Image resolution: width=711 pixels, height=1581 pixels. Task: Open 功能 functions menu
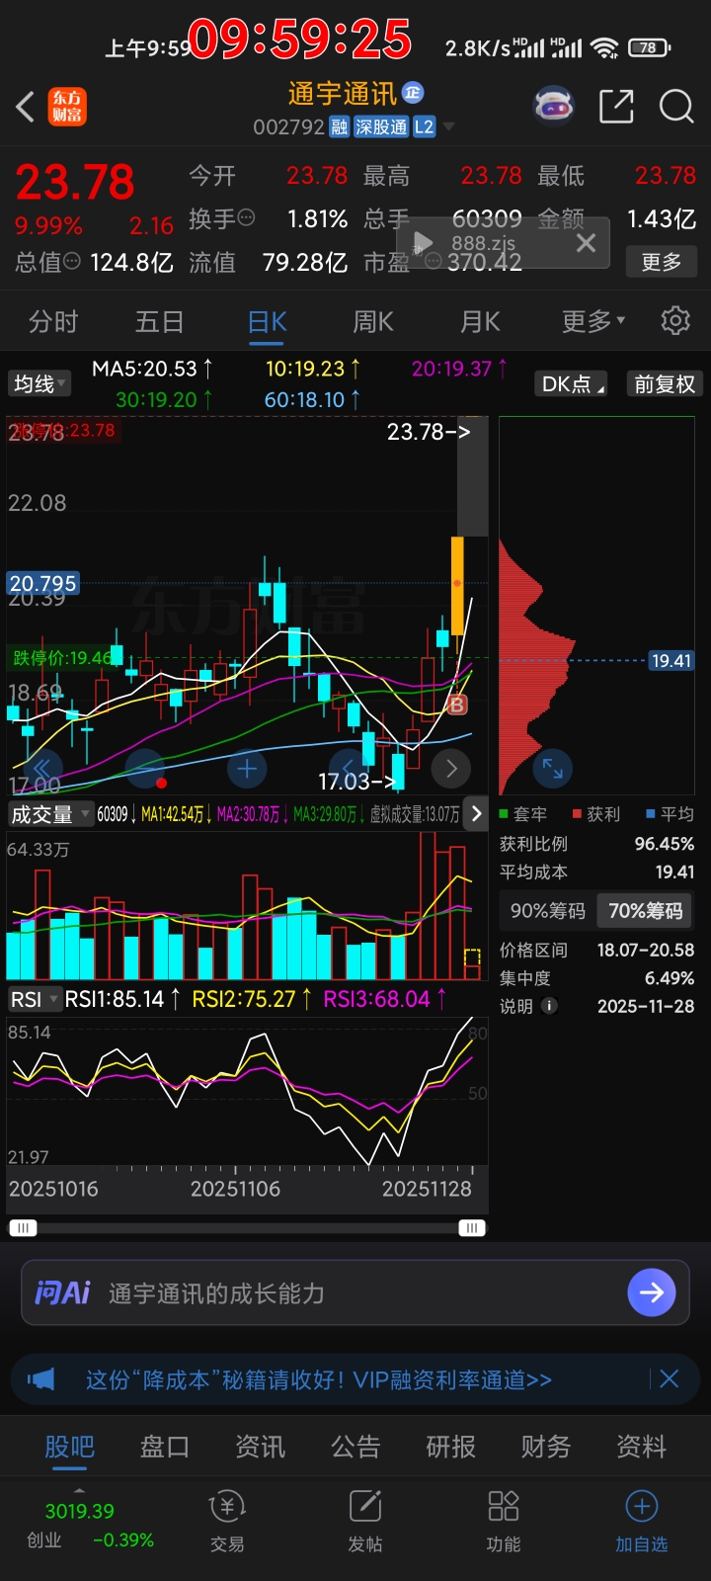point(504,1523)
